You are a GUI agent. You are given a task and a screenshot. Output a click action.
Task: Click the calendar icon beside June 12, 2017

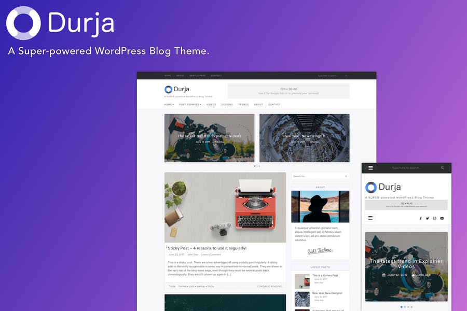384,275
